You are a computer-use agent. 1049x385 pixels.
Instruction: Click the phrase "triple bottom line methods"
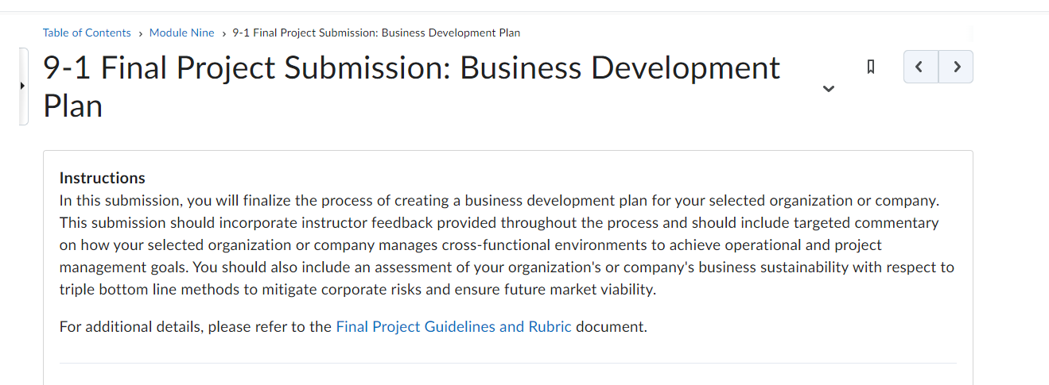coord(149,289)
